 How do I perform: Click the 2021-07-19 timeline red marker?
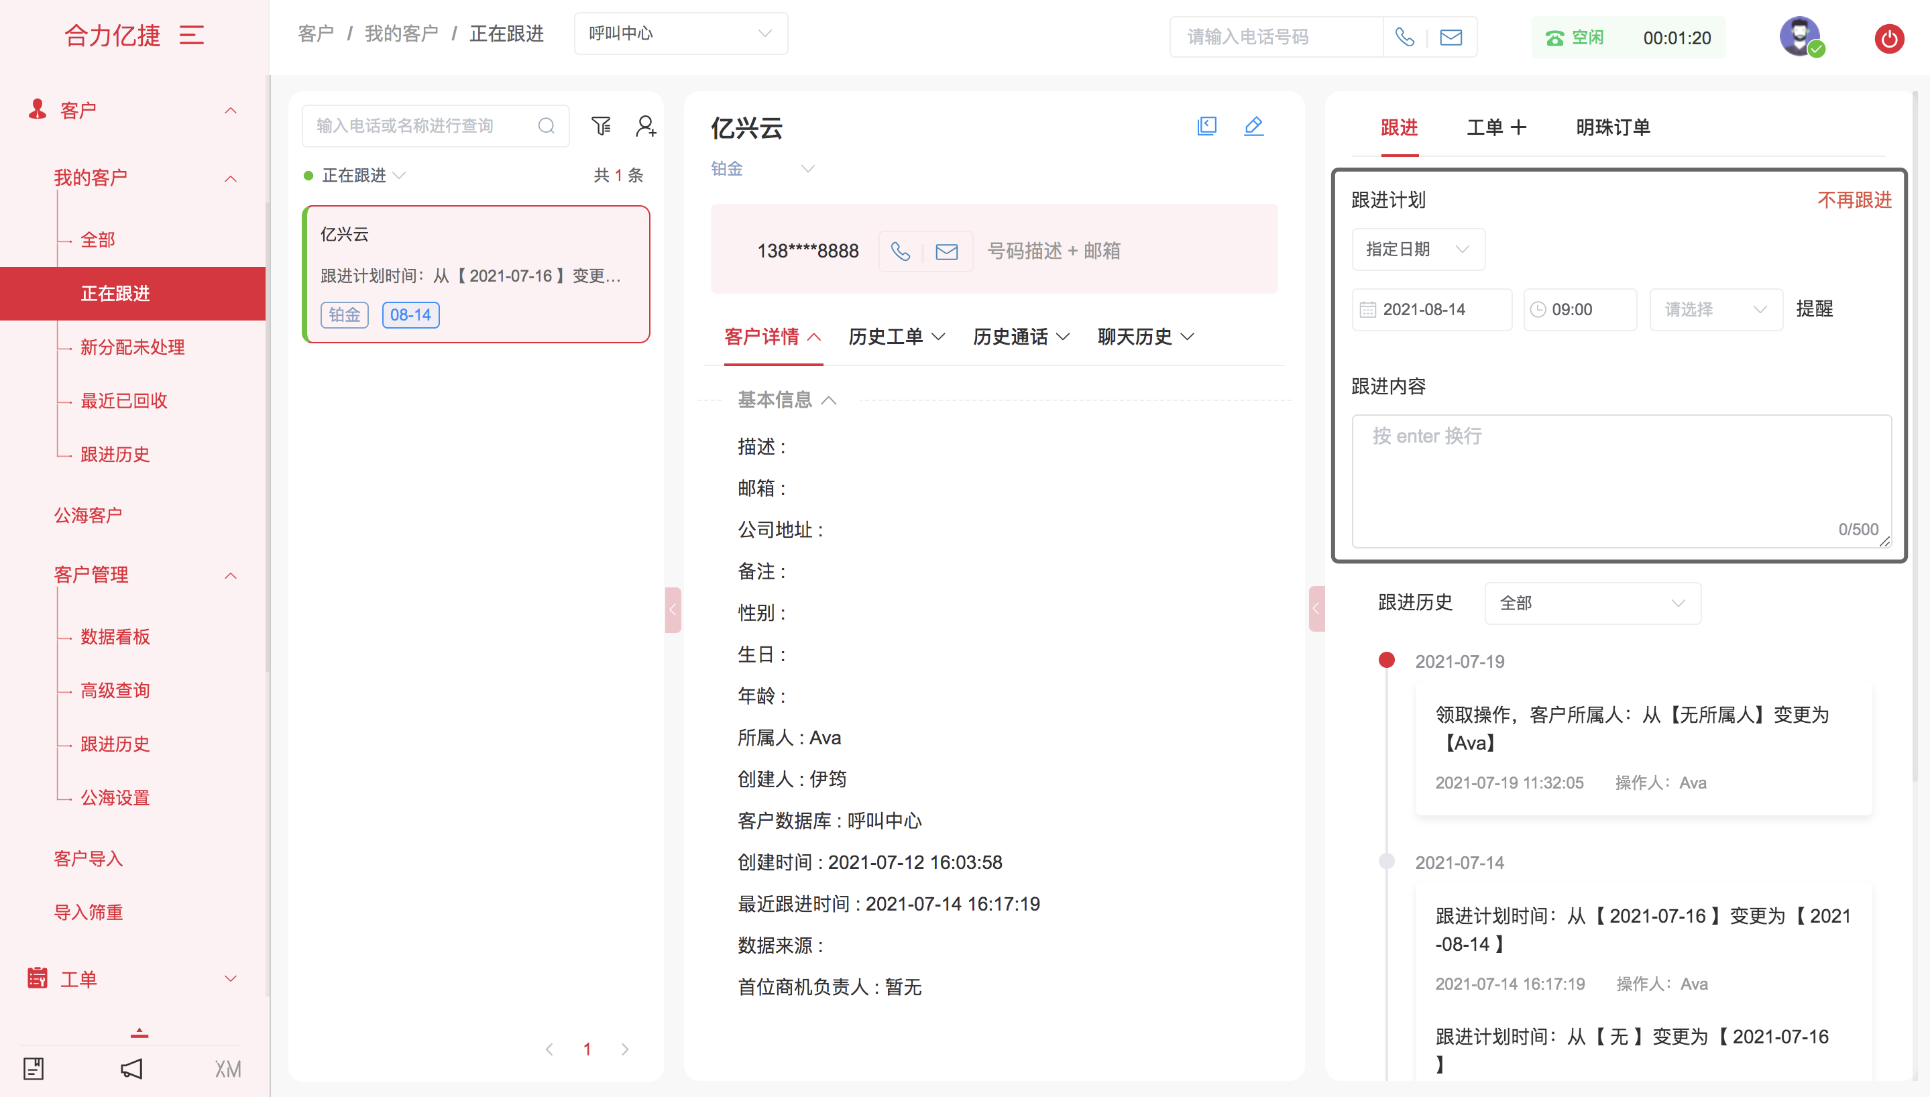1386,660
